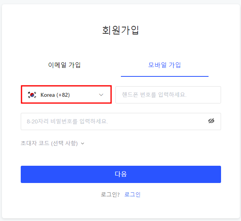Click the gray 로그인? prompt text

click(110, 194)
